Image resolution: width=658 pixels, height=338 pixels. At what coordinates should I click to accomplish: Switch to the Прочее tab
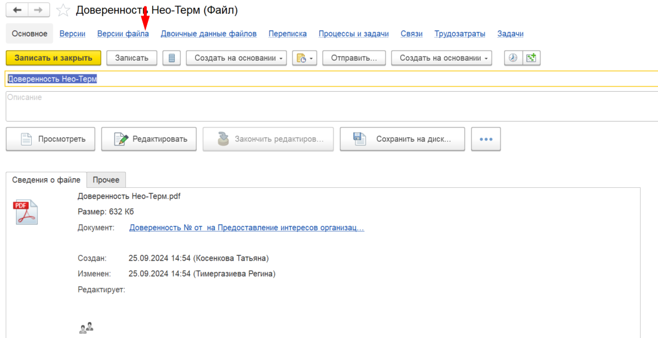[x=106, y=180]
